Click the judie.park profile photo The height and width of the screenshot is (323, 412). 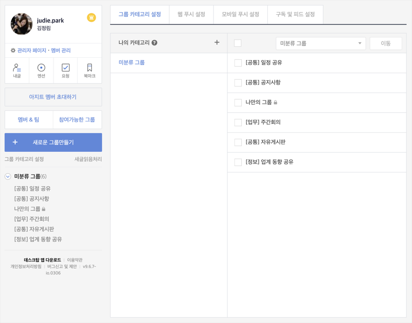tap(21, 24)
